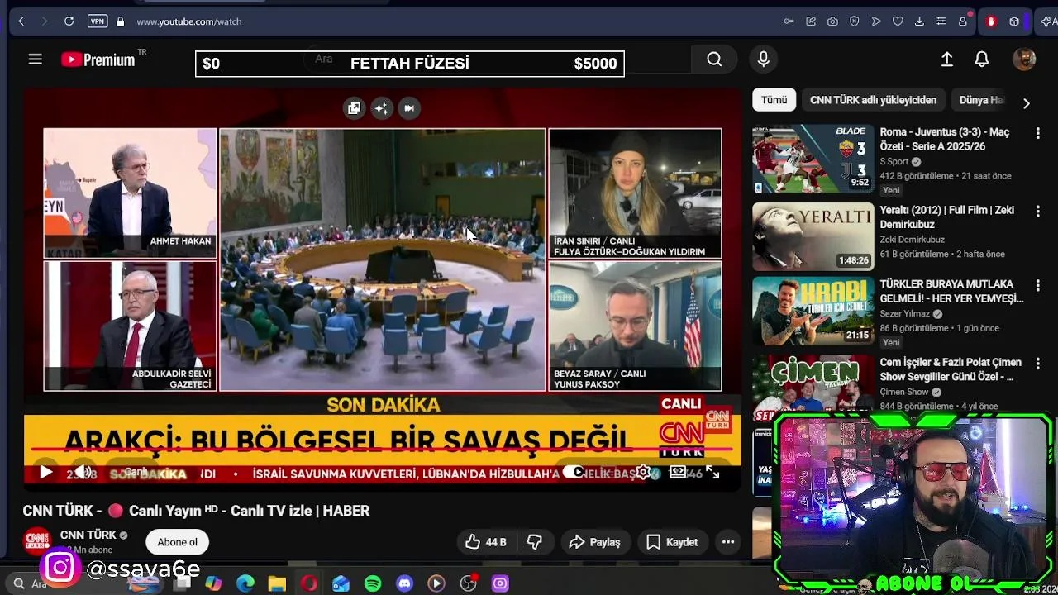Click pop-out video icon above player

(354, 108)
